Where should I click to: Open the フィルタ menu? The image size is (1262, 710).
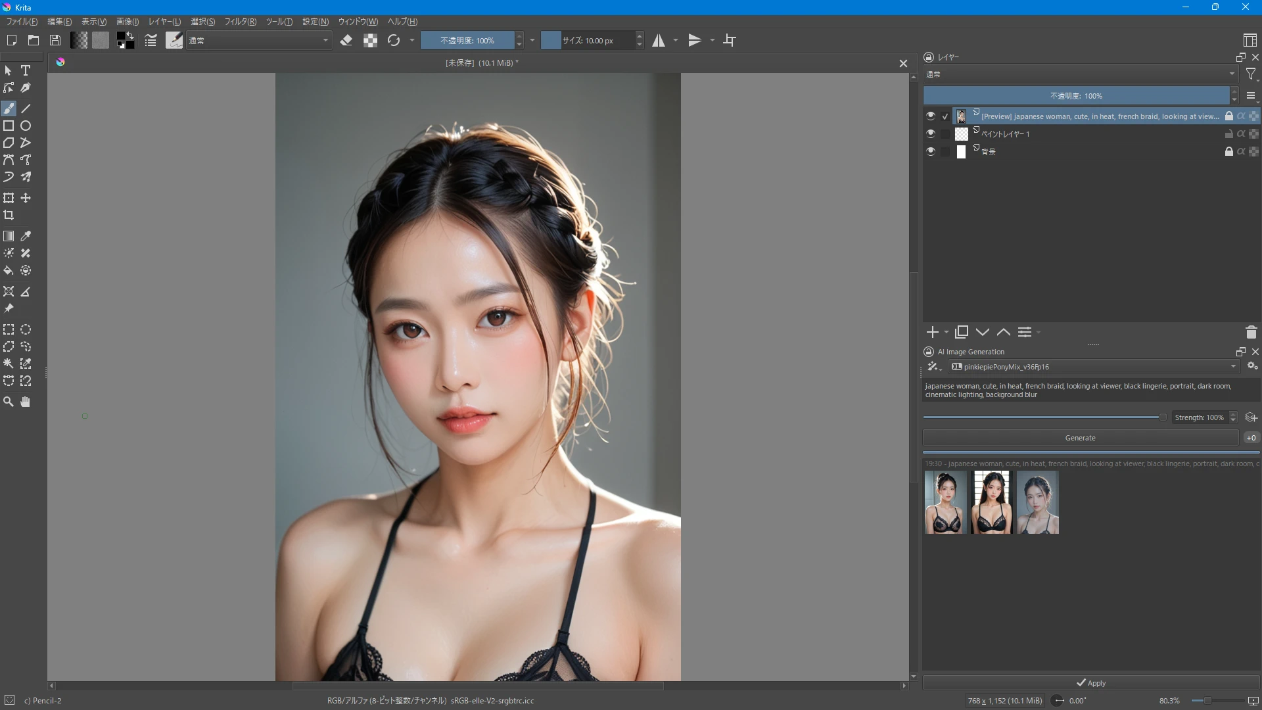coord(240,22)
